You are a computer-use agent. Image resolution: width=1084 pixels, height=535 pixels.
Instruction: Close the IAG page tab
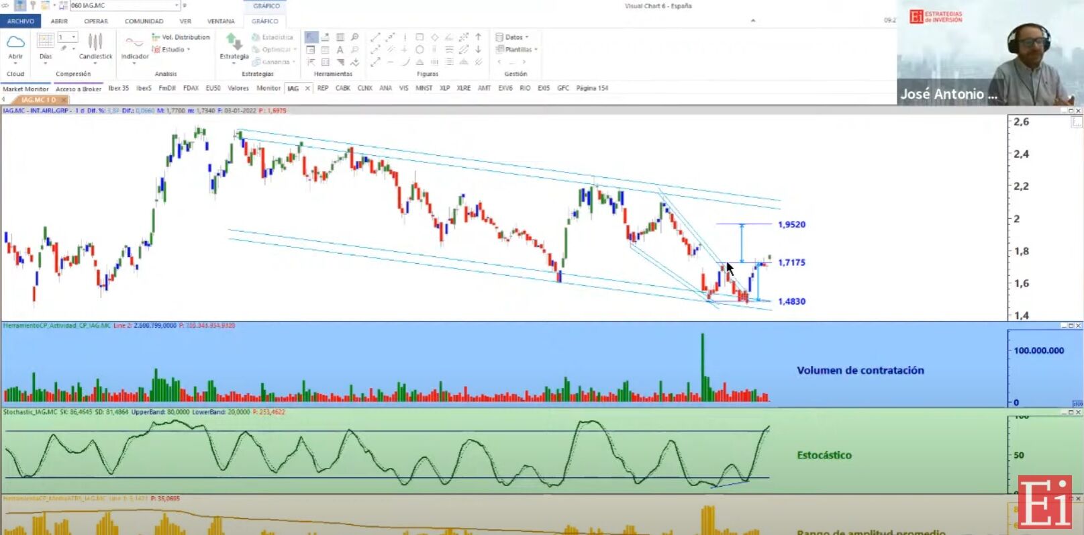point(307,88)
